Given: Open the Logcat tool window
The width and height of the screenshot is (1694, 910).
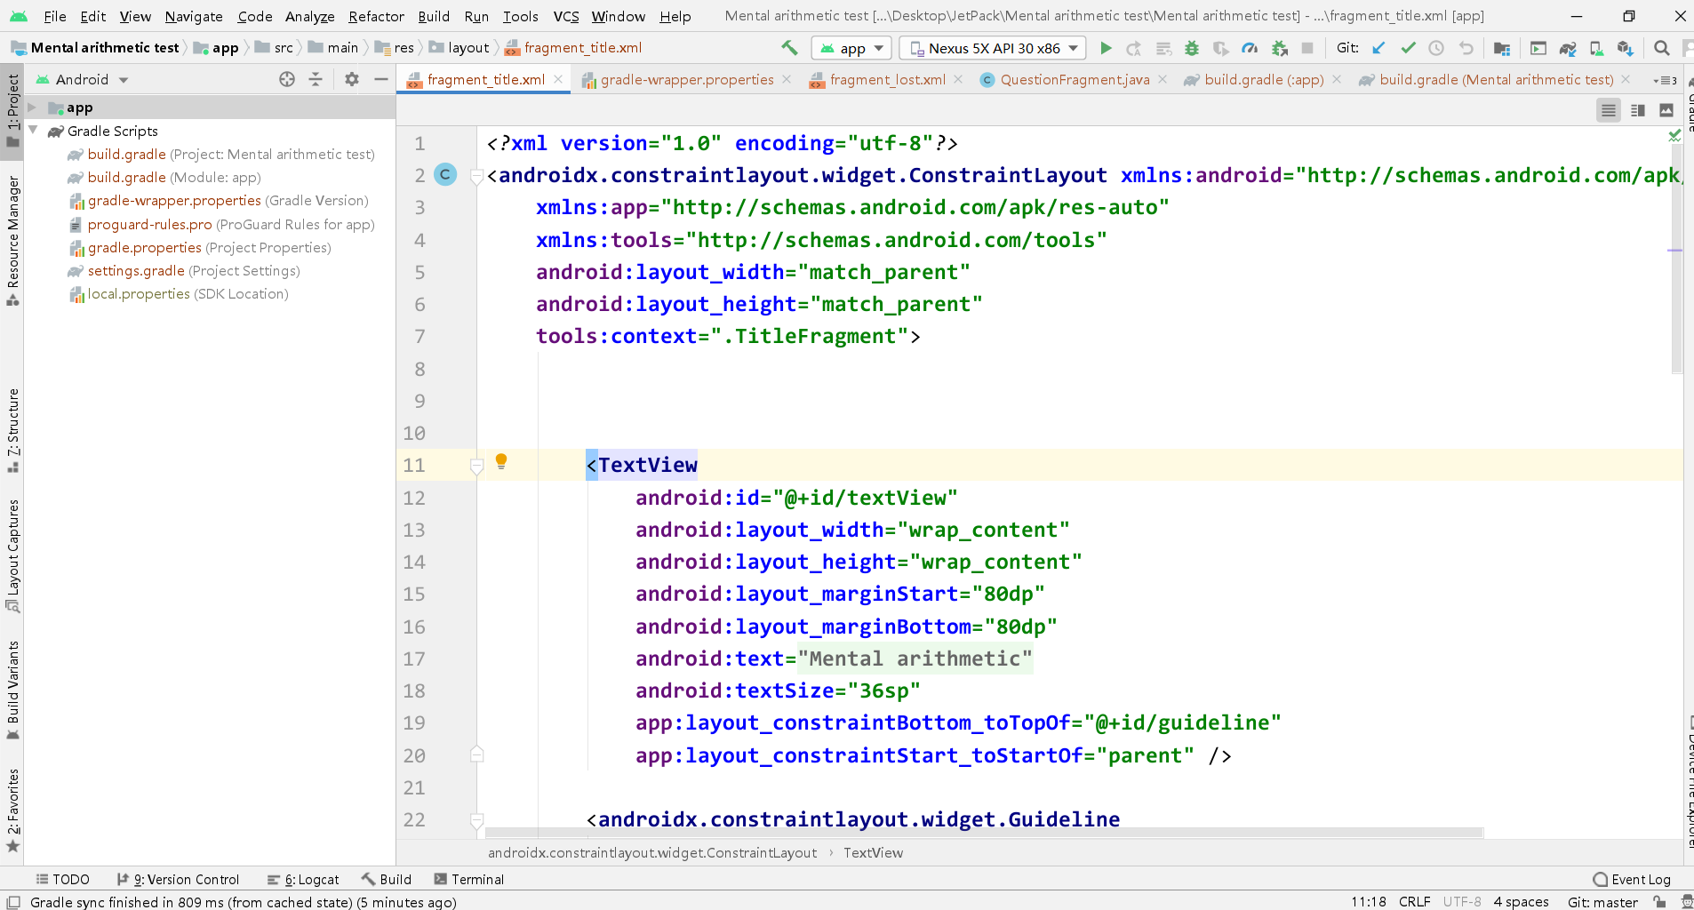Looking at the screenshot, I should coord(303,879).
